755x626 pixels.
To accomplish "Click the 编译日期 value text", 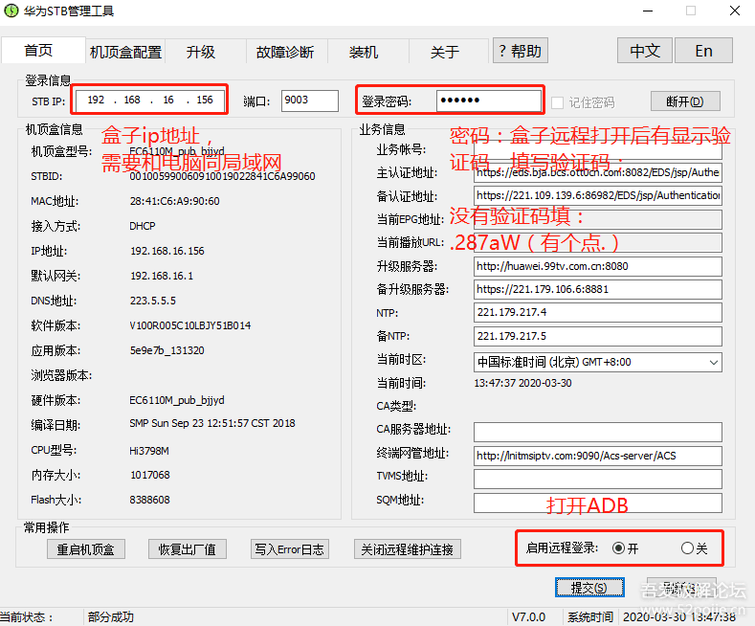I will tap(212, 423).
